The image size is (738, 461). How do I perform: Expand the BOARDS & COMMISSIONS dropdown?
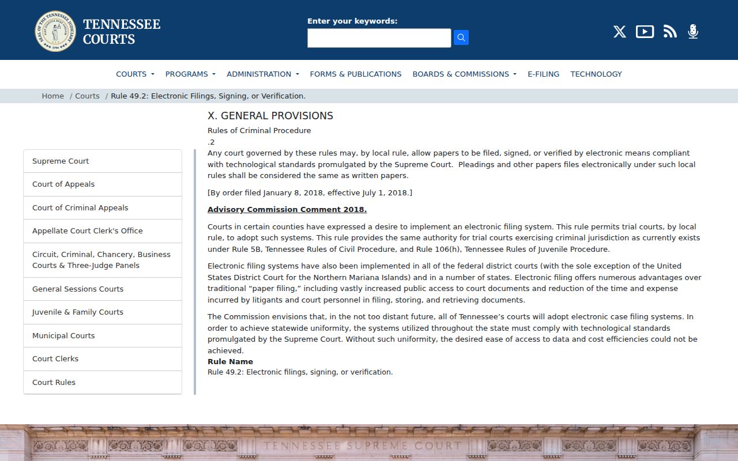click(x=464, y=74)
